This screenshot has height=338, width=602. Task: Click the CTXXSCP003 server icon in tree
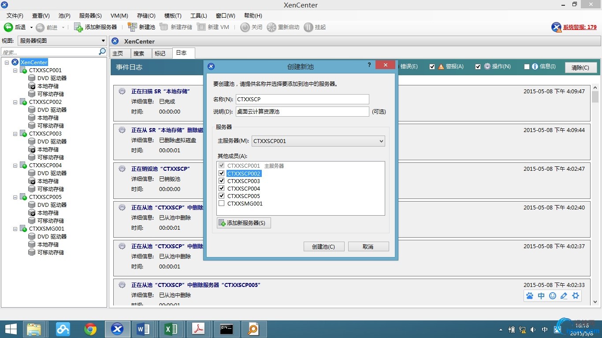pyautogui.click(x=23, y=134)
